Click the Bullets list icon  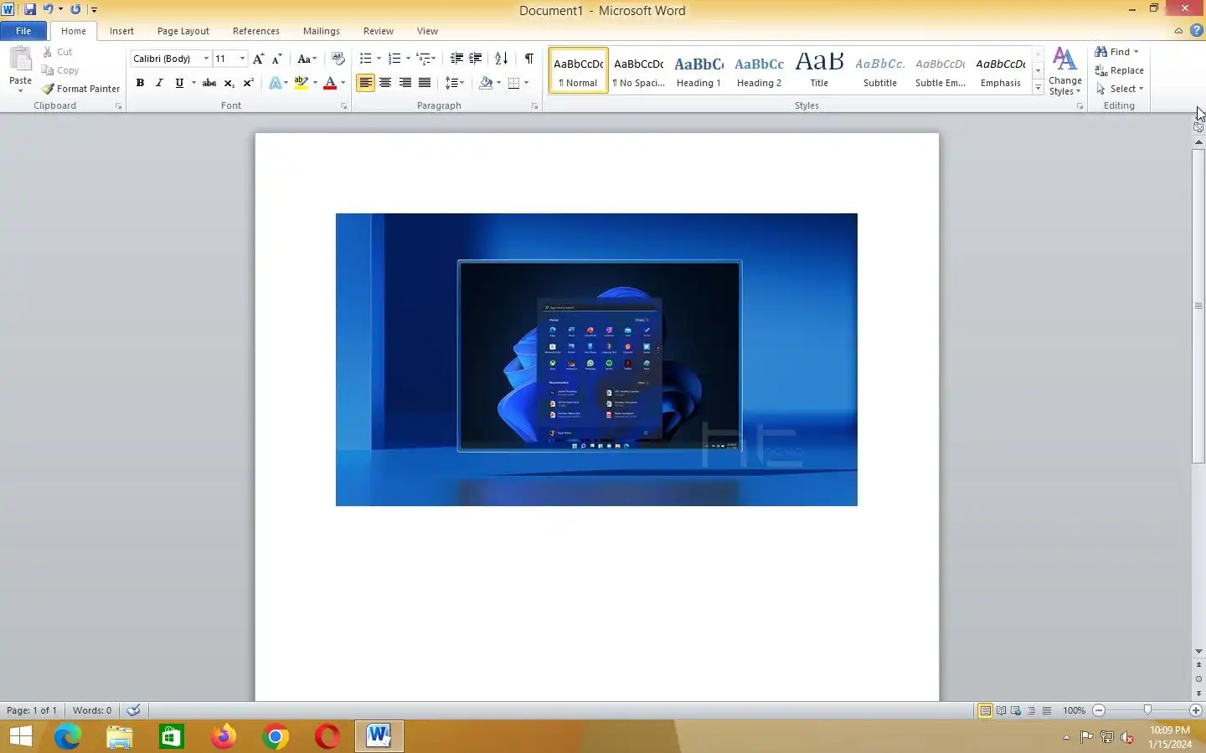pos(365,59)
